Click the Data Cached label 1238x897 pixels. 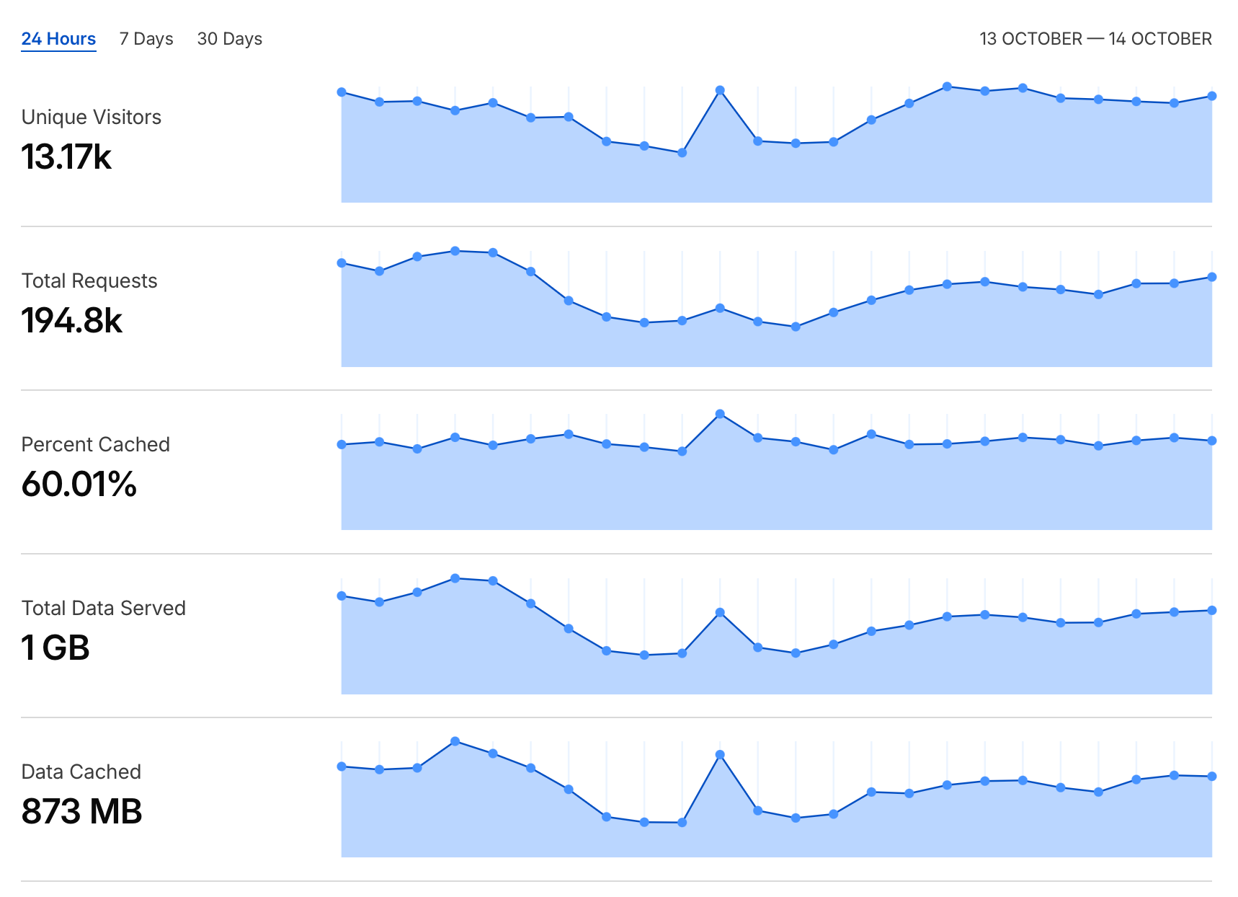point(81,772)
